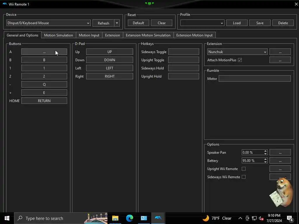Toggle the Attach MotionPlus checkbox
This screenshot has height=224, width=299.
point(240,60)
